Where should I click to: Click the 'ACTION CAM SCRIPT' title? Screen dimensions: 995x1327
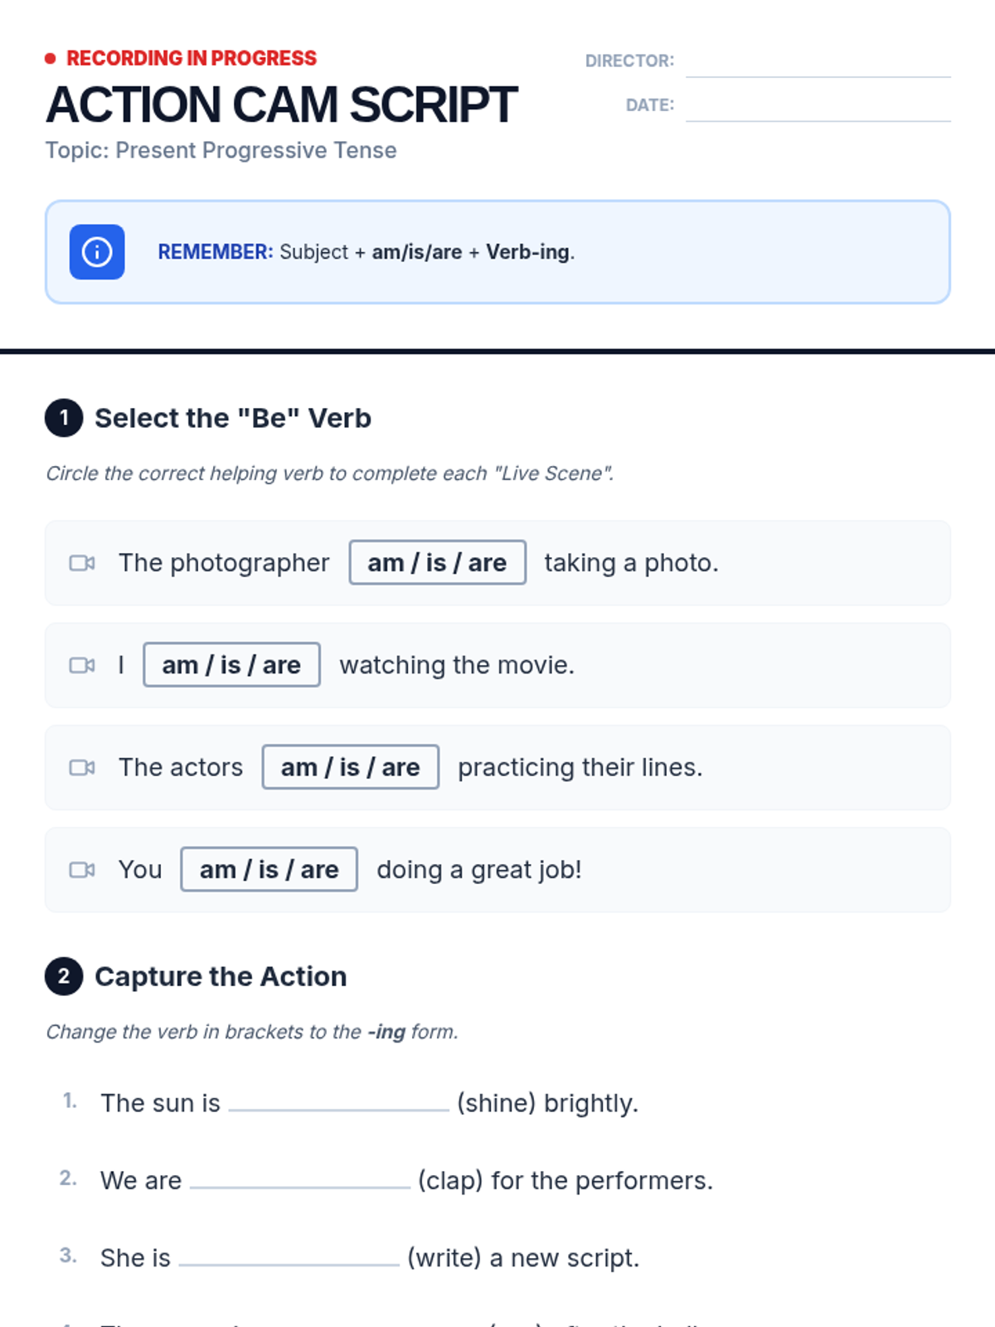pos(281,105)
